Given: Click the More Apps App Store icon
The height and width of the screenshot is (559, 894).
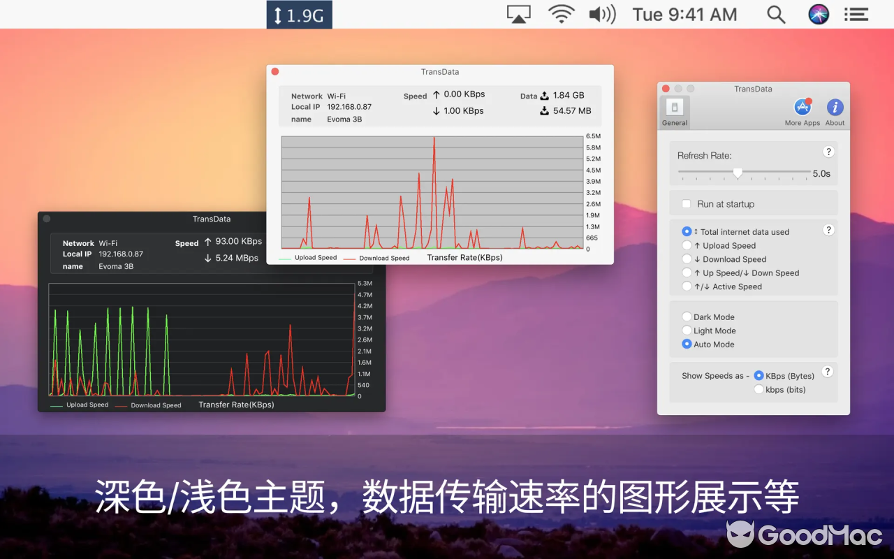Looking at the screenshot, I should tap(801, 106).
